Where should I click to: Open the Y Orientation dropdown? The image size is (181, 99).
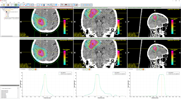click(78, 69)
